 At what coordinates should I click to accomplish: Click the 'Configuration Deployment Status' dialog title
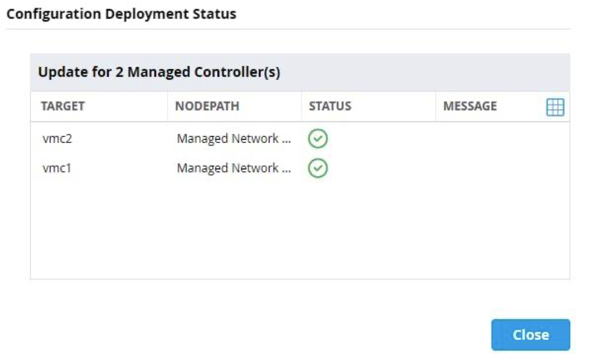(x=121, y=14)
